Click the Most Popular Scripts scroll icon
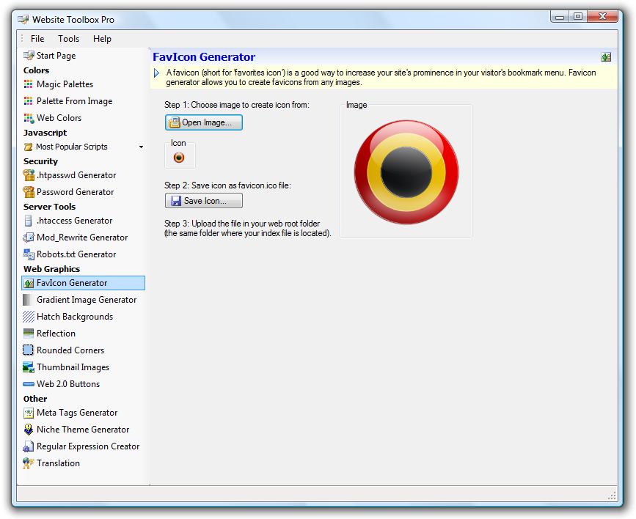Screen dimensions: 636x519 [28, 147]
